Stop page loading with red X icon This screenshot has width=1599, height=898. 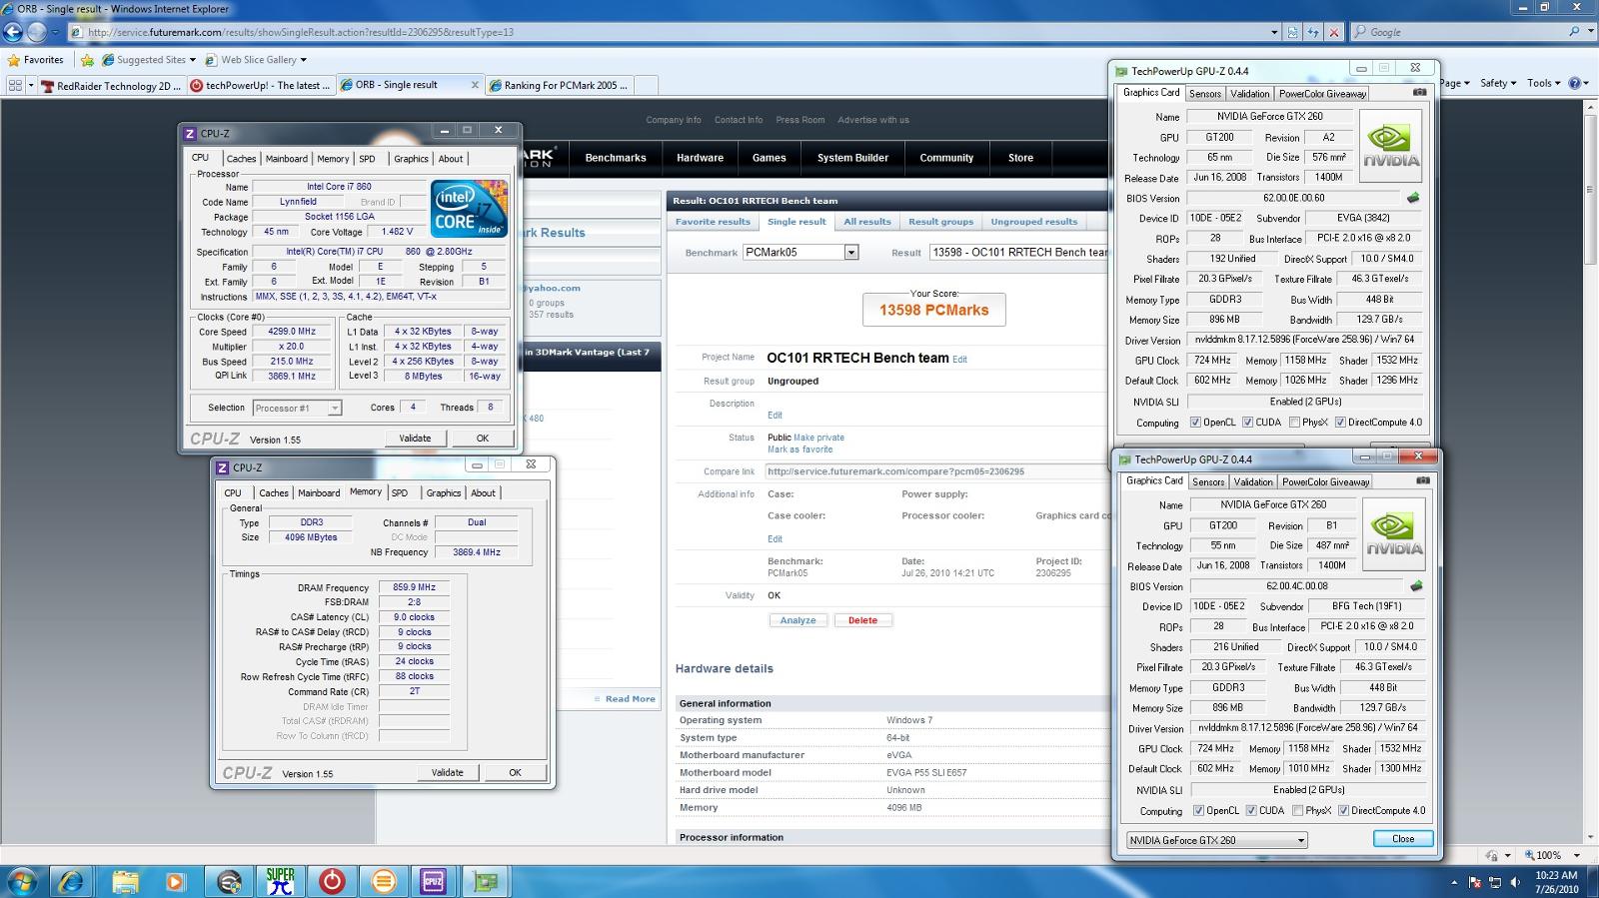[1333, 32]
